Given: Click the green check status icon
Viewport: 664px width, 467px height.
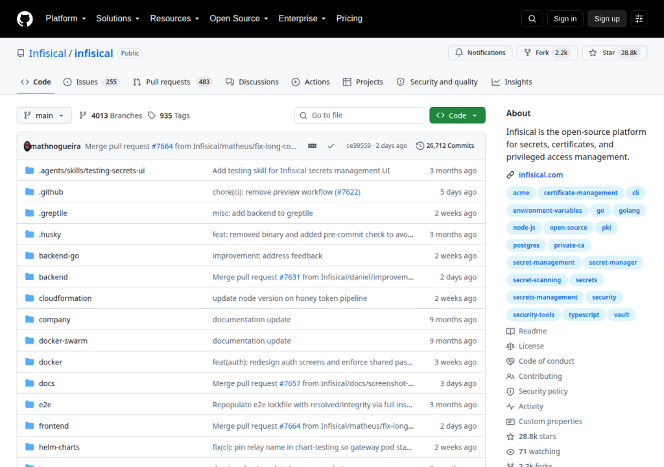Looking at the screenshot, I should pyautogui.click(x=331, y=146).
